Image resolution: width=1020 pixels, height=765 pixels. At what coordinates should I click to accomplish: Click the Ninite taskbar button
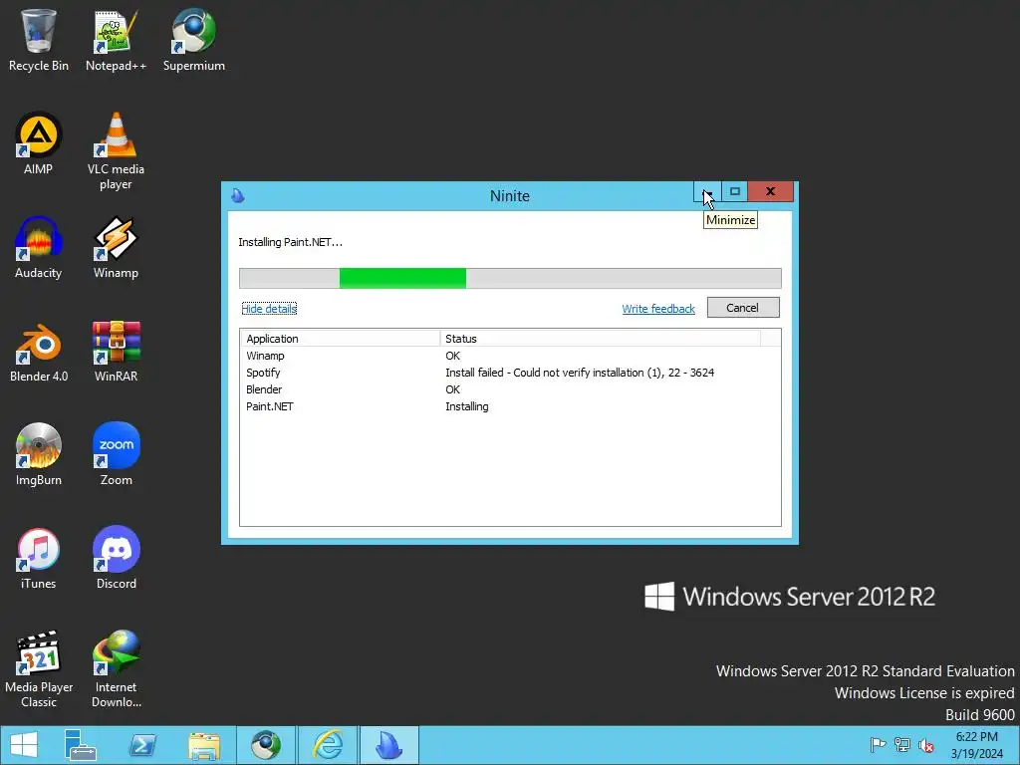click(x=389, y=745)
